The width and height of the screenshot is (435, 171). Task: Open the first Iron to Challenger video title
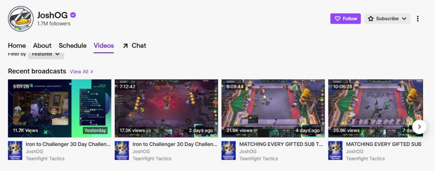pyautogui.click(x=68, y=144)
